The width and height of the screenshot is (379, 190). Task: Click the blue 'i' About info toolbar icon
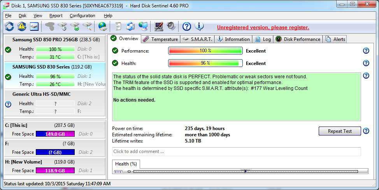(199, 26)
